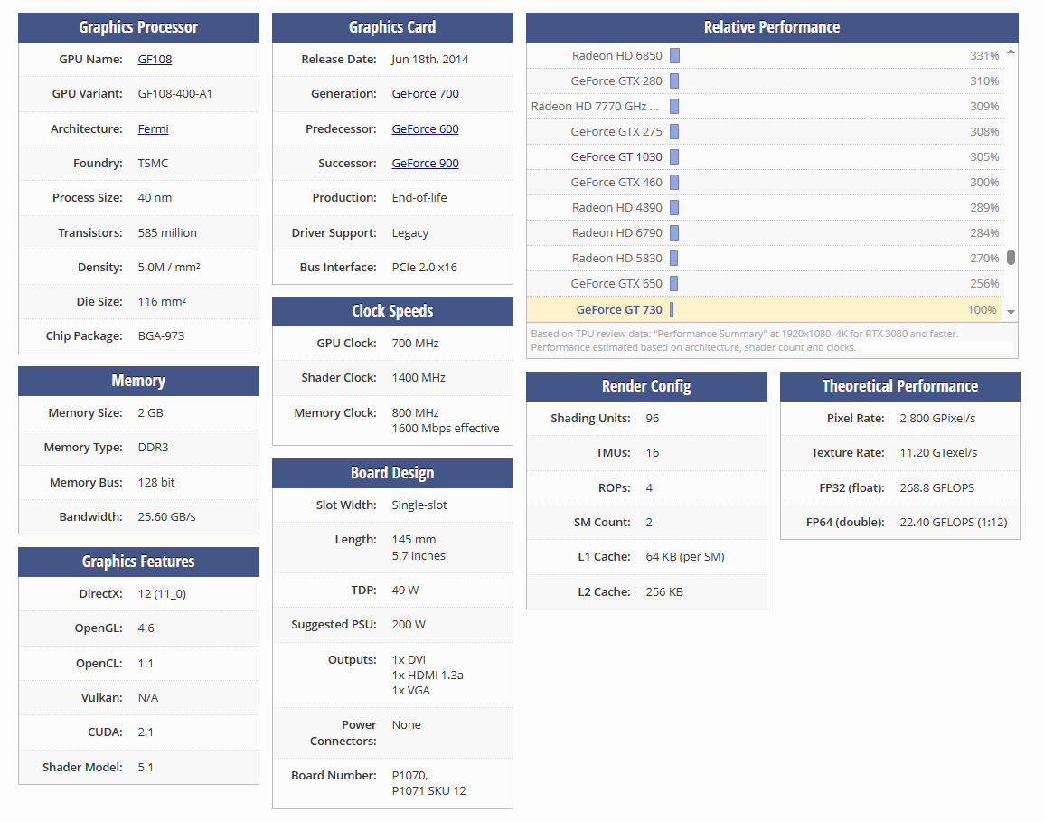Open Radeon HD 4890 in performance list
The width and height of the screenshot is (1044, 822).
click(616, 208)
